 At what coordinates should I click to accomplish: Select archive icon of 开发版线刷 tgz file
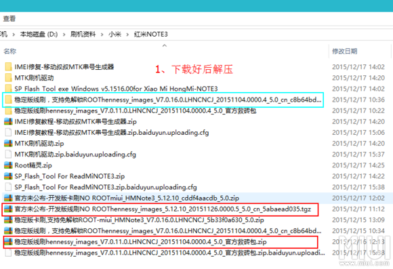point(8,209)
